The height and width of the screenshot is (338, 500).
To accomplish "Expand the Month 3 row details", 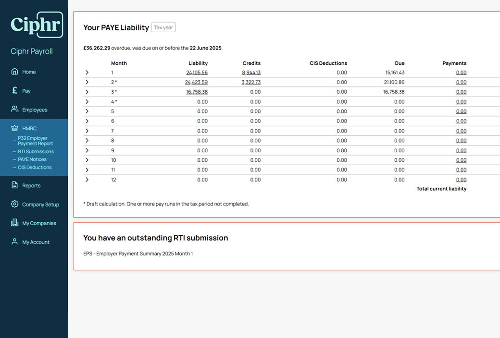I will [87, 92].
